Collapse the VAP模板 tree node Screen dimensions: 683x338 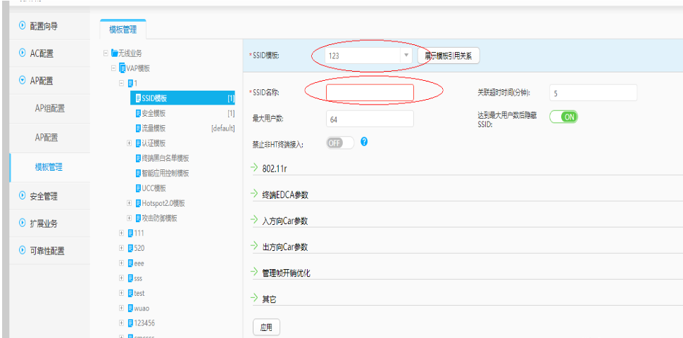coord(113,68)
